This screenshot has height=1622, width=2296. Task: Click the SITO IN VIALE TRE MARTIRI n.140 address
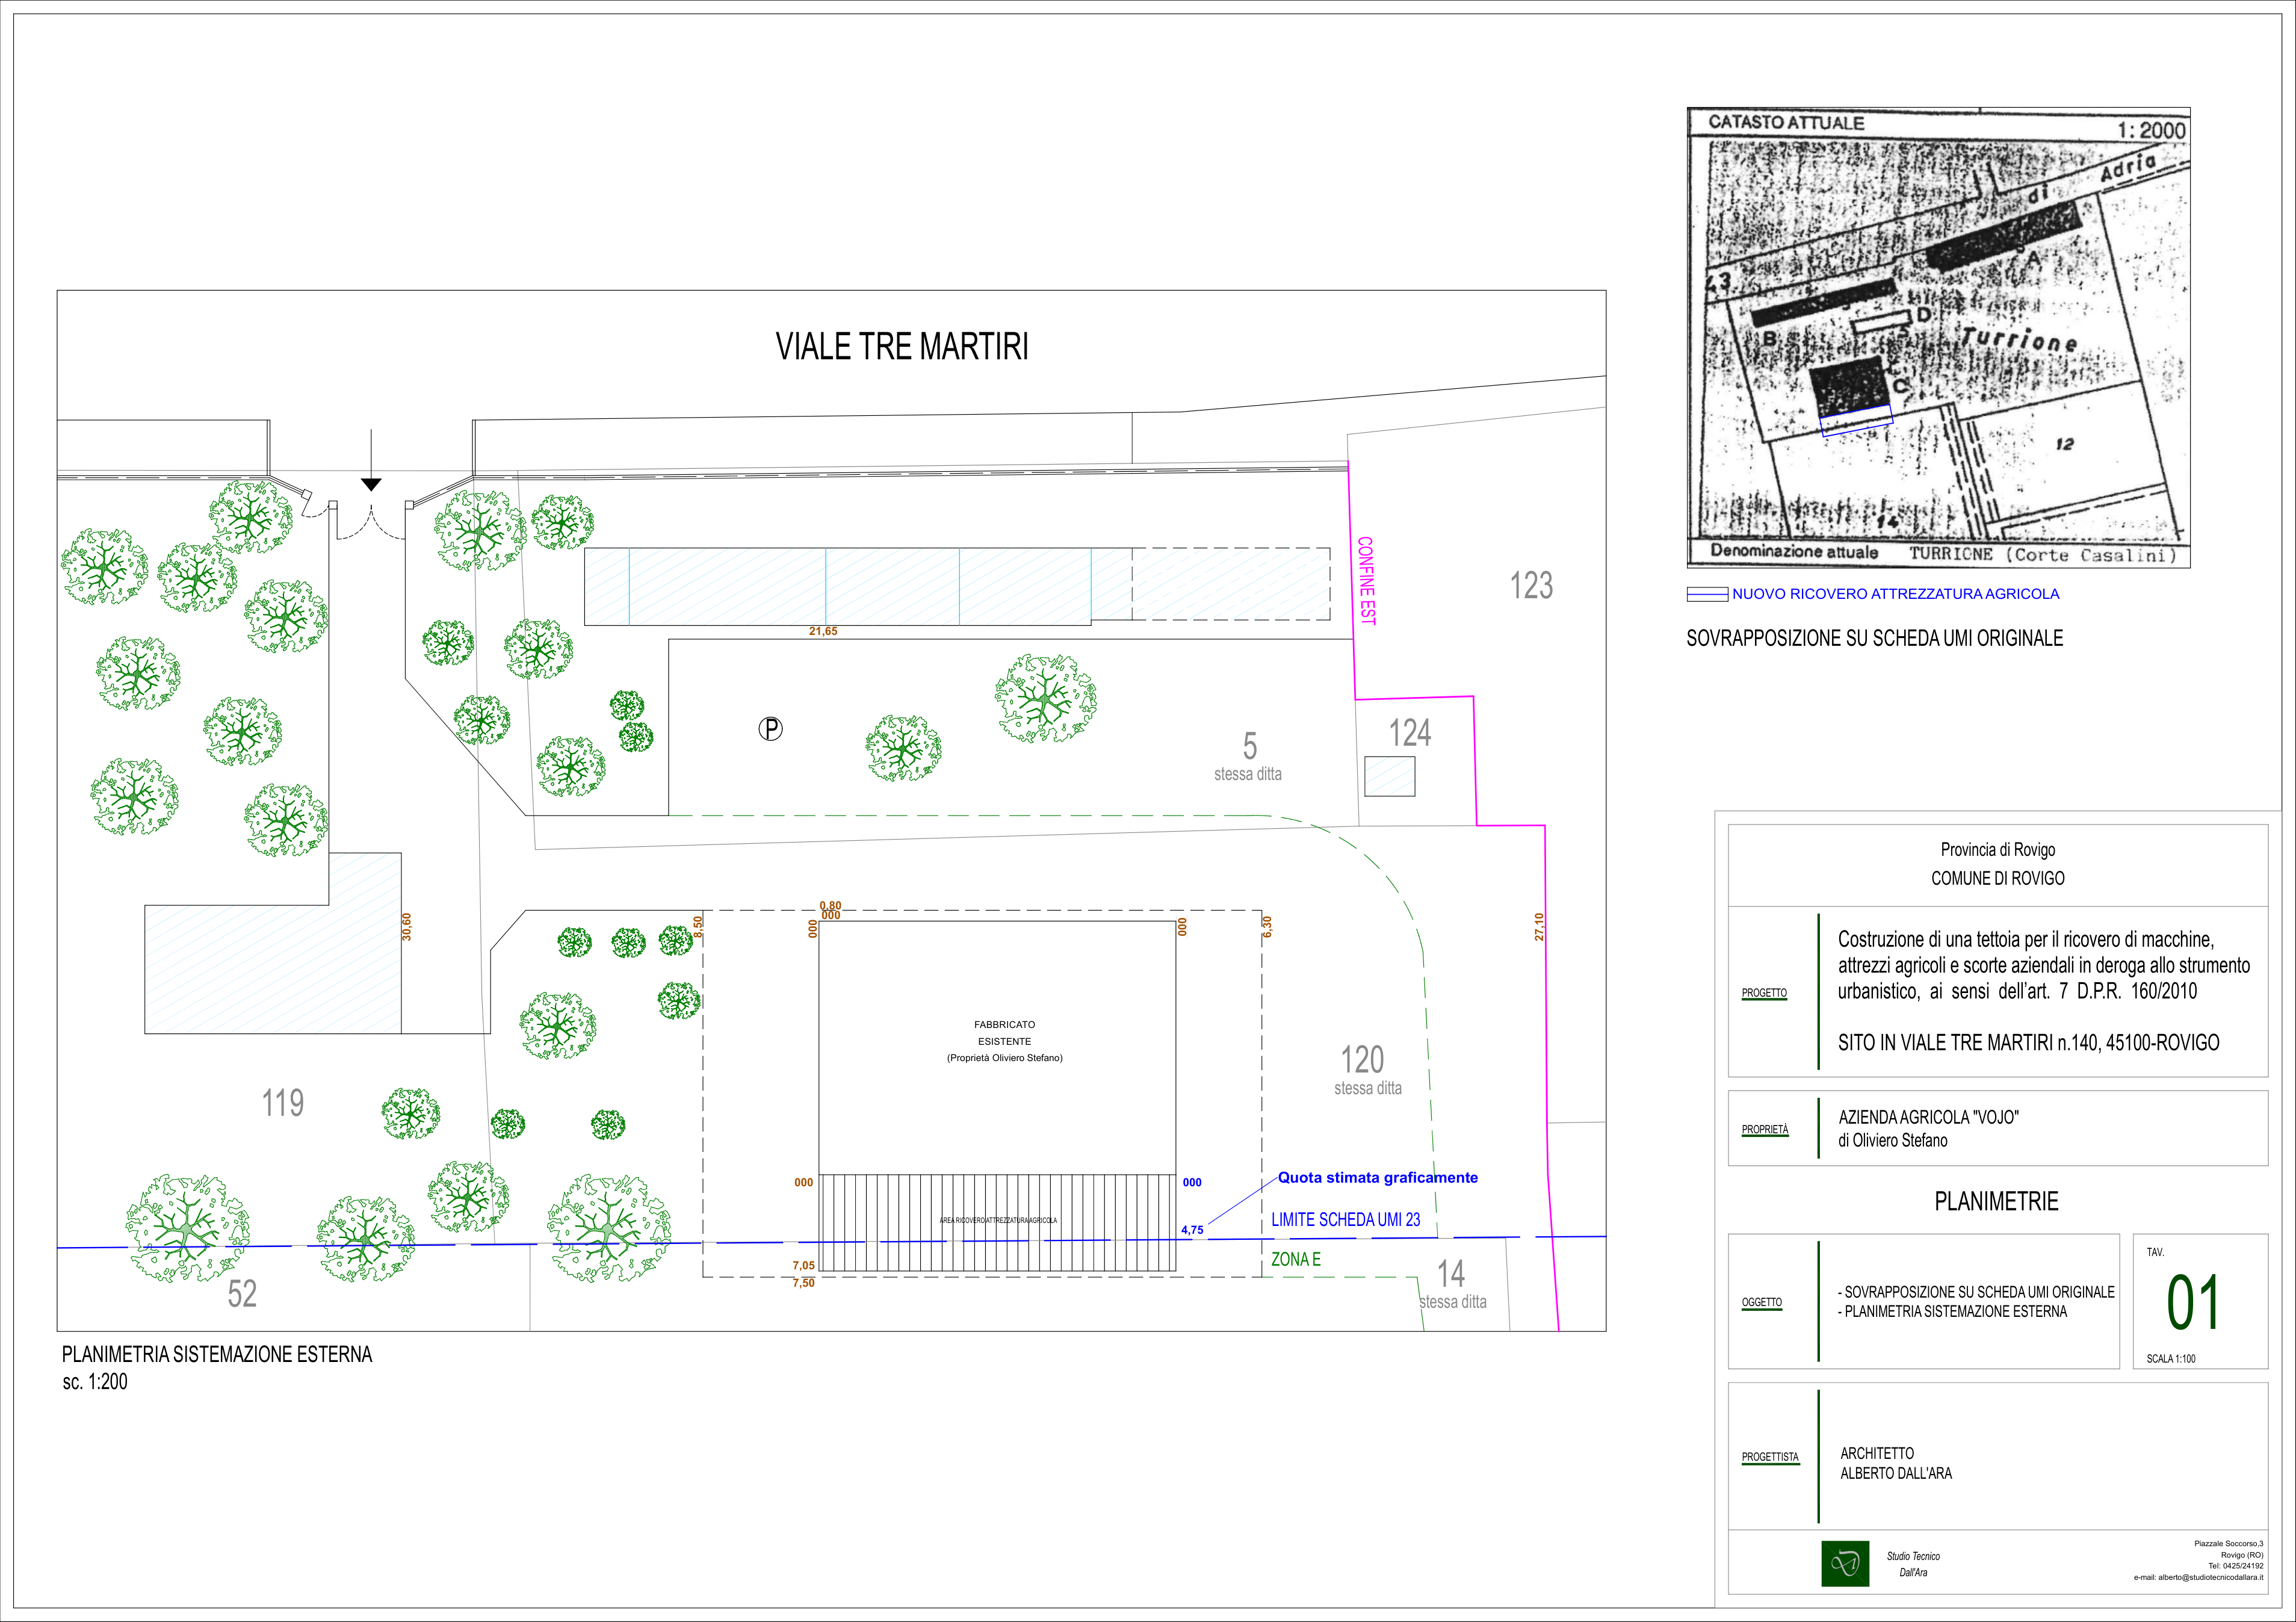coord(2028,1043)
